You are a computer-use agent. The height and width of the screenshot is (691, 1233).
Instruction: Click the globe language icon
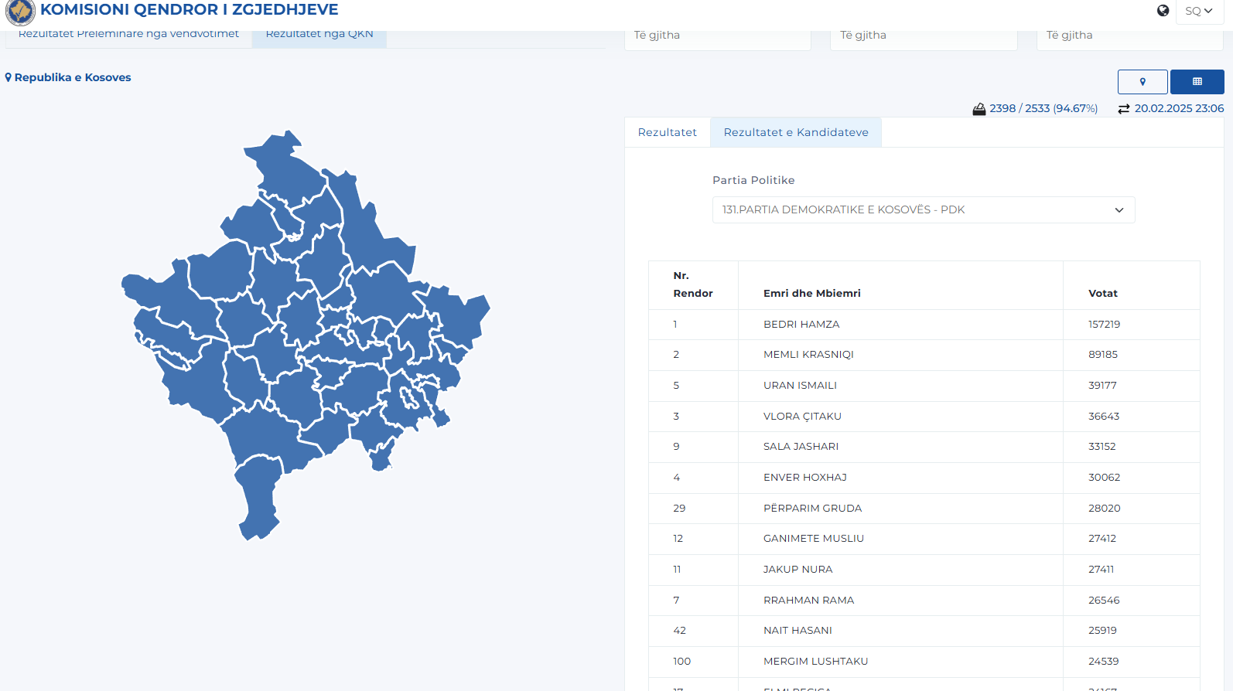tap(1163, 11)
